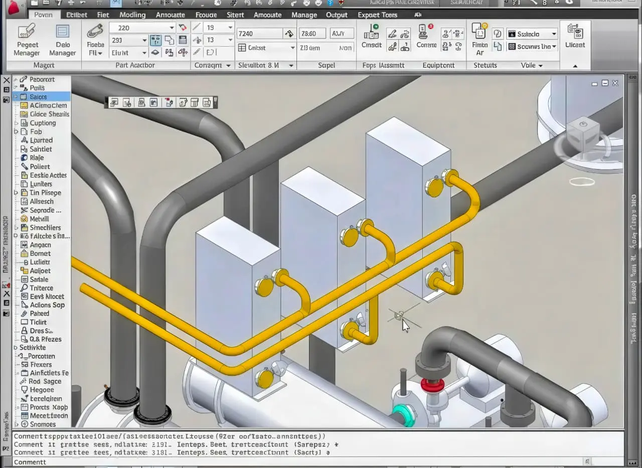Expand the Fob tree node
Screen dimensions: 642x468
coord(16,131)
